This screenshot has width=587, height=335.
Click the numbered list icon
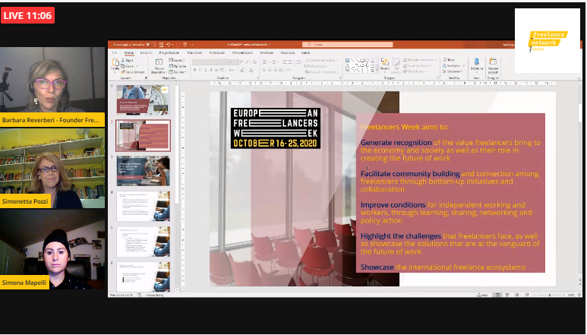[x=273, y=62]
